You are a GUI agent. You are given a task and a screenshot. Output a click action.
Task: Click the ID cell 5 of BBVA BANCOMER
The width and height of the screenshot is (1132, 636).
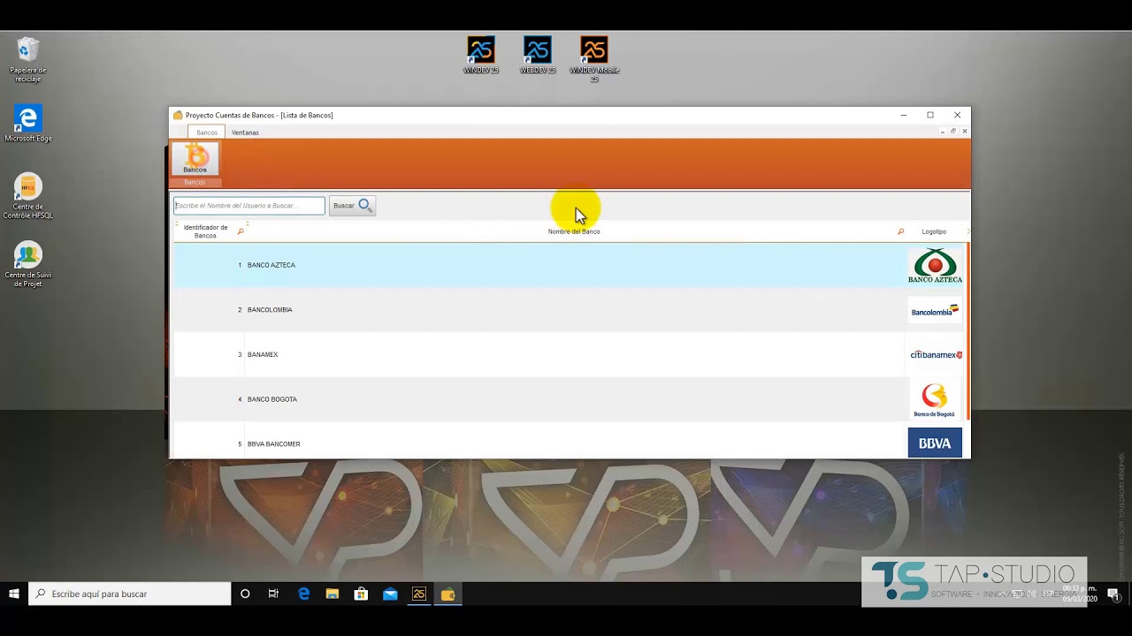tap(209, 441)
